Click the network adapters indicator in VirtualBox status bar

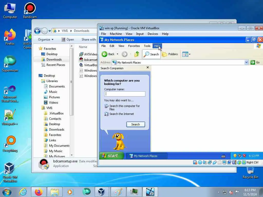pos(210,162)
